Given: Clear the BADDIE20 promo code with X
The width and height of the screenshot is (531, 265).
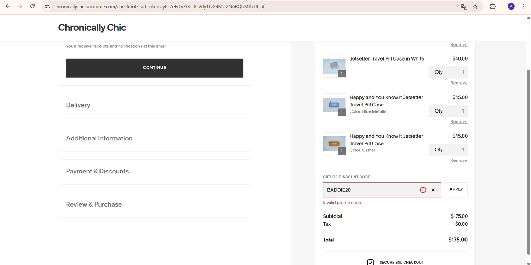Looking at the screenshot, I should pyautogui.click(x=433, y=190).
